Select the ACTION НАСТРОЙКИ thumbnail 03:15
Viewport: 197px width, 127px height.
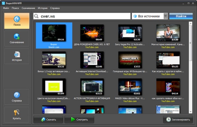pos(92,87)
